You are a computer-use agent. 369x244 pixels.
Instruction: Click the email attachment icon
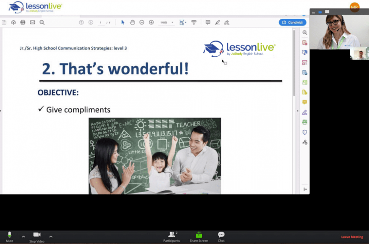[32, 22]
